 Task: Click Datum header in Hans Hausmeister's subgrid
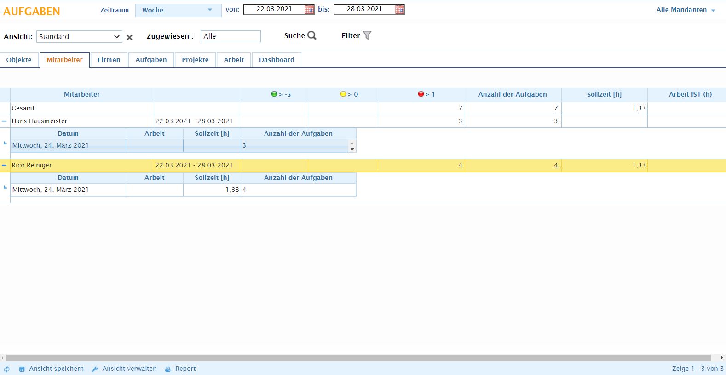[68, 133]
